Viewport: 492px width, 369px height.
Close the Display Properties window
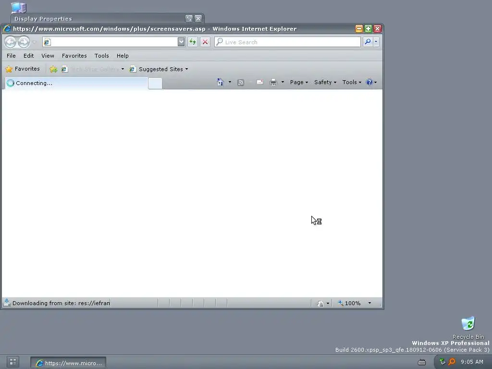(198, 19)
